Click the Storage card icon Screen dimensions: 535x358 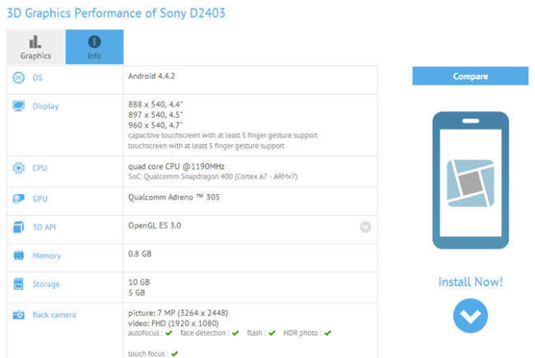tap(18, 284)
